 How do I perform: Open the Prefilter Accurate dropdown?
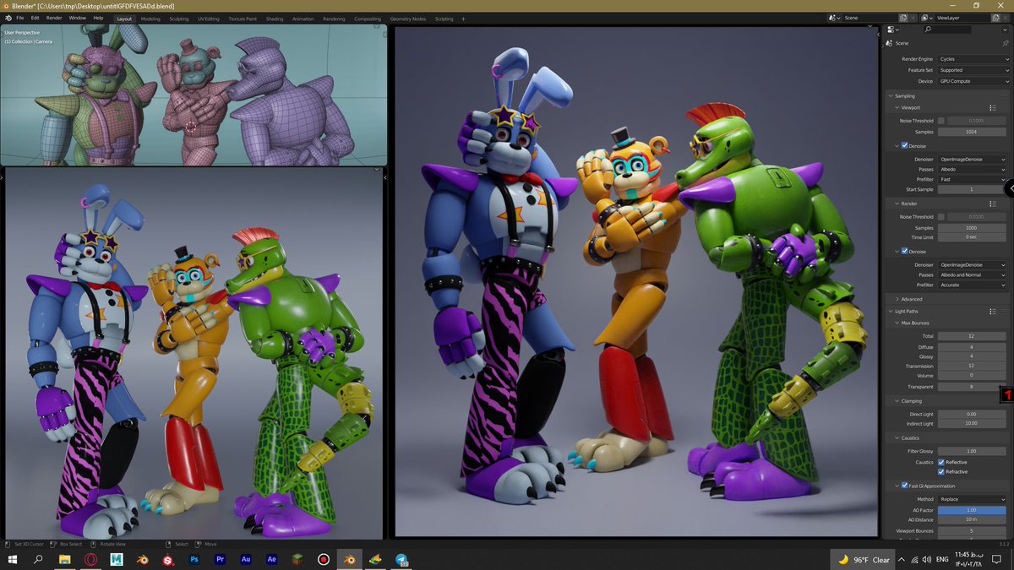971,285
